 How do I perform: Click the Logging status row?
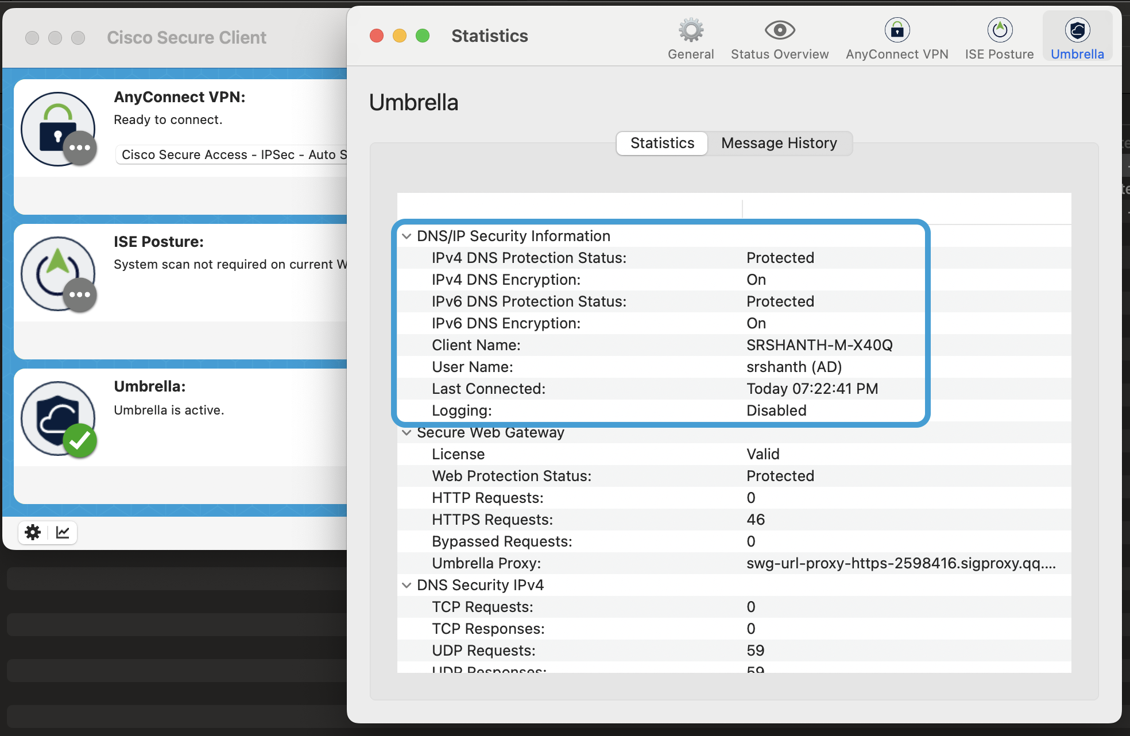point(734,410)
